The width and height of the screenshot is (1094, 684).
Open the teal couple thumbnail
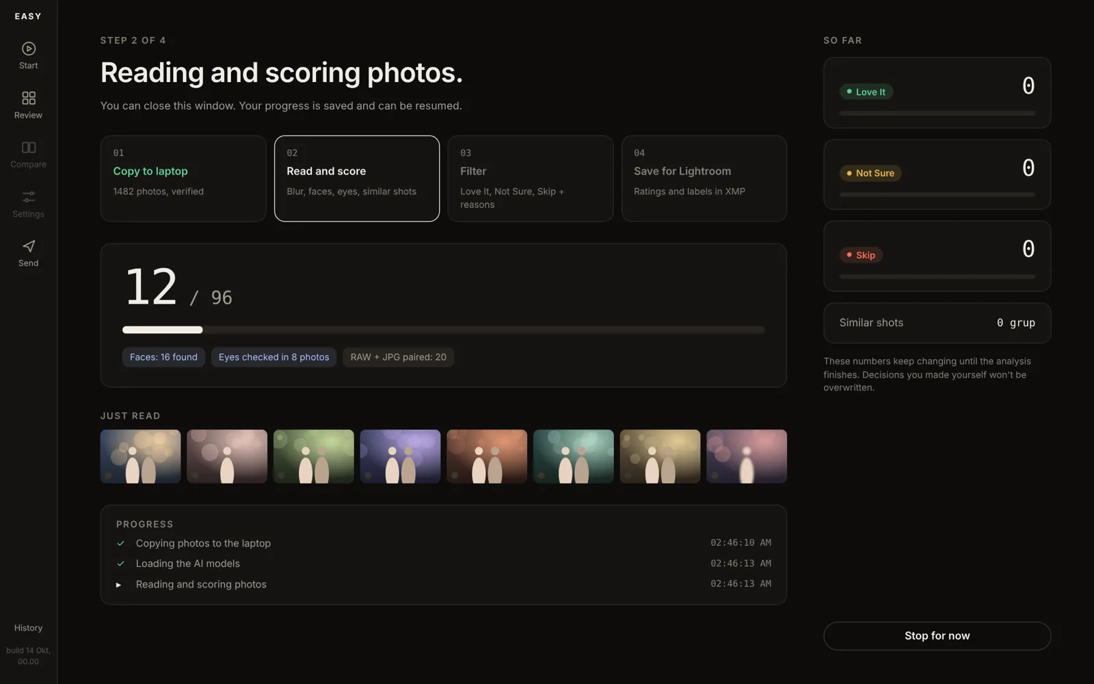pos(573,456)
